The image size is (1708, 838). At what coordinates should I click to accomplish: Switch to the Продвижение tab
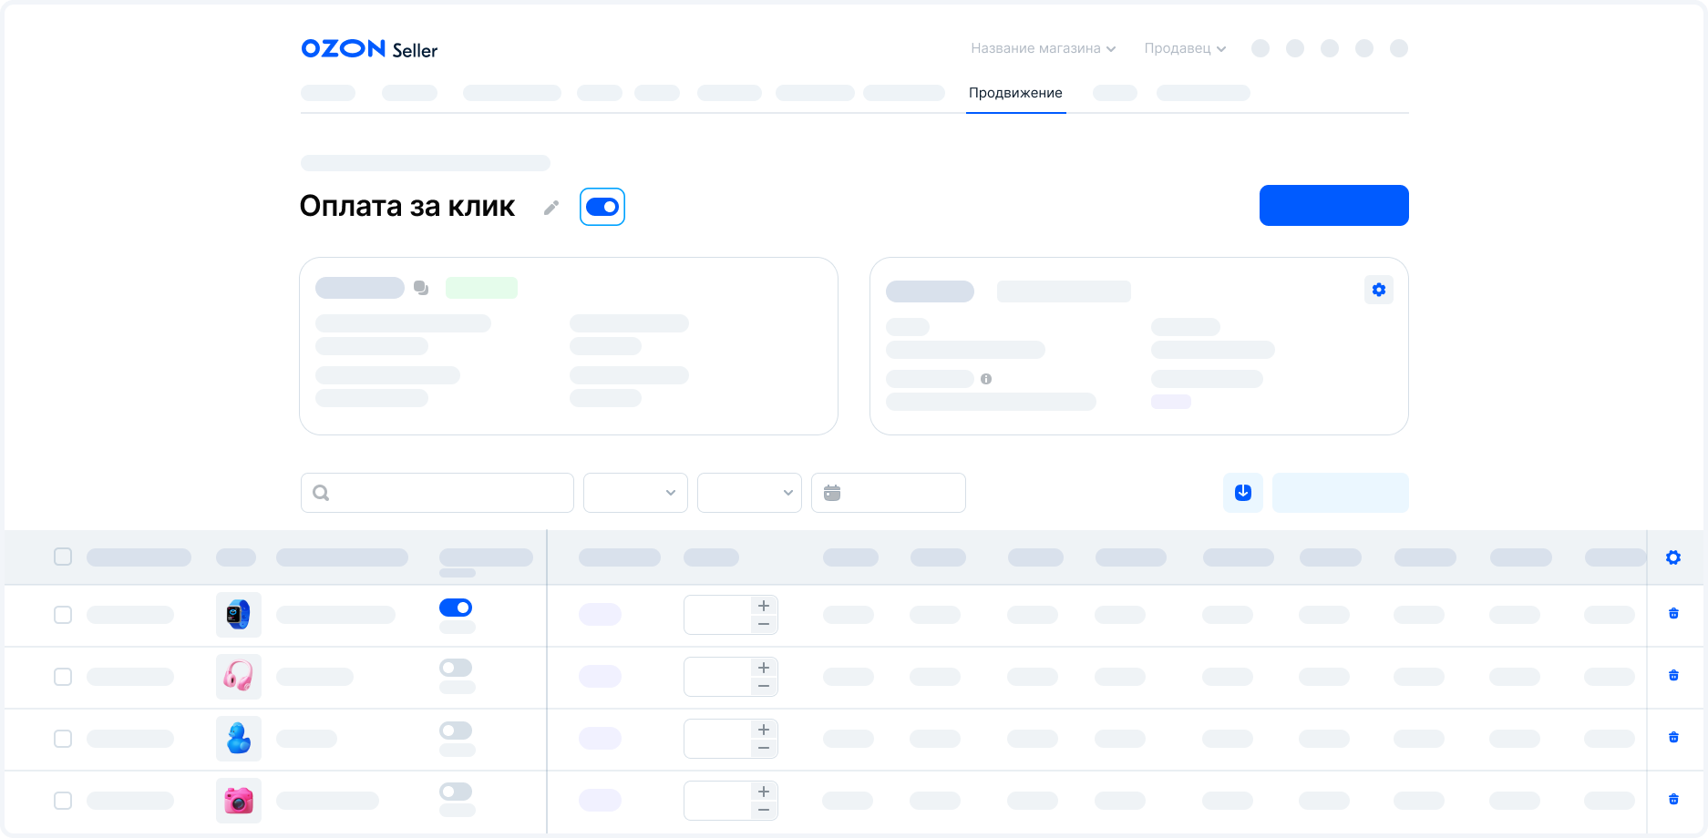(x=1015, y=93)
